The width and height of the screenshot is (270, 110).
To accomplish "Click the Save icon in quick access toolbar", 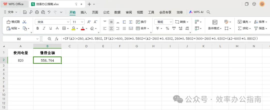I will pyautogui.click(x=25, y=12).
